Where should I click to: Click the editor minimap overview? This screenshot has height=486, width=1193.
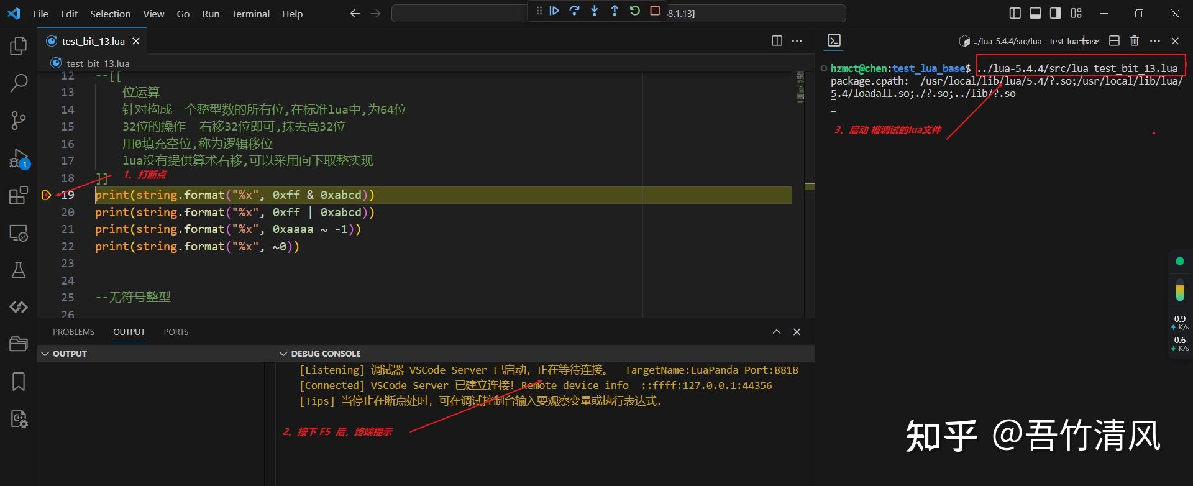800,87
